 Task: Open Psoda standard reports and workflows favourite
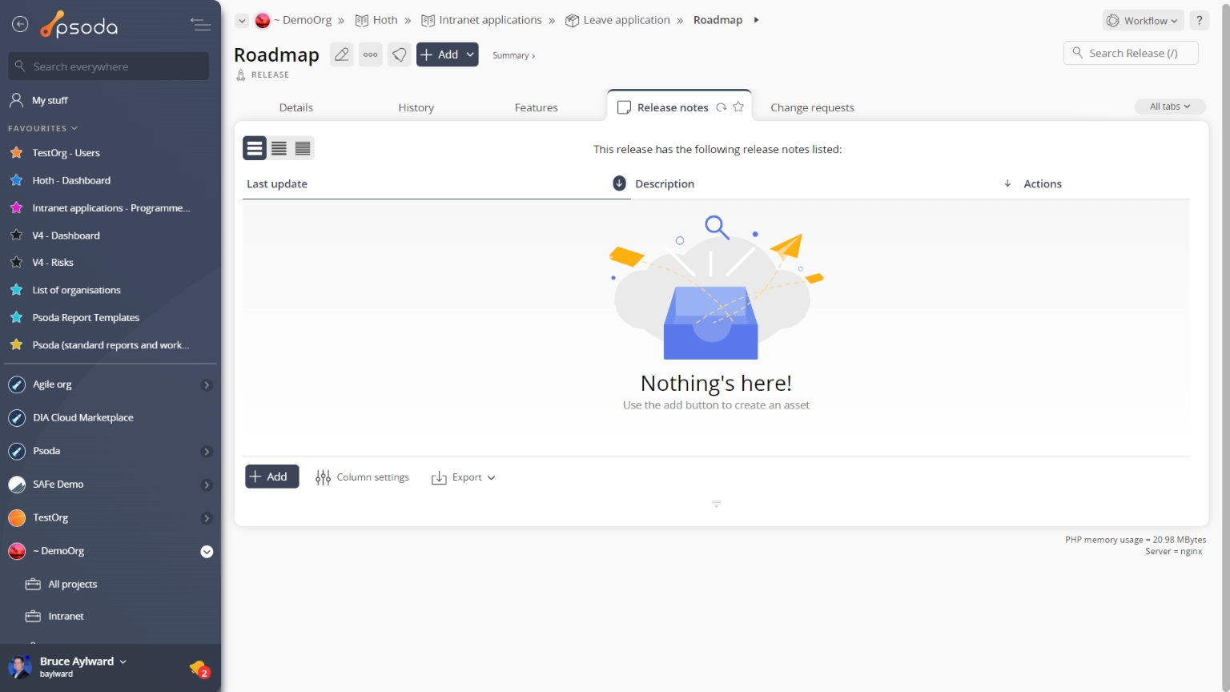[111, 345]
